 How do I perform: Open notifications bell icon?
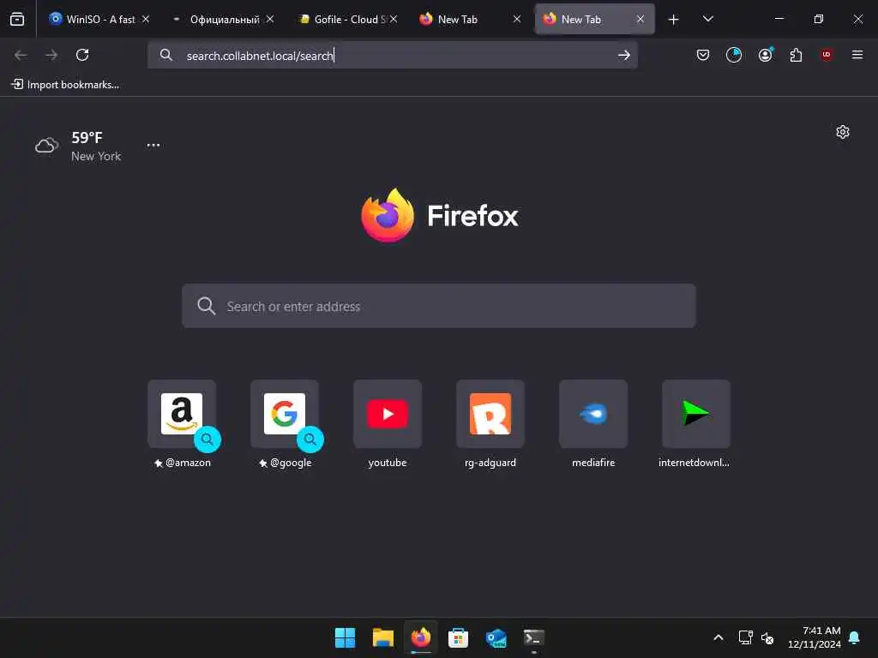pyautogui.click(x=855, y=637)
